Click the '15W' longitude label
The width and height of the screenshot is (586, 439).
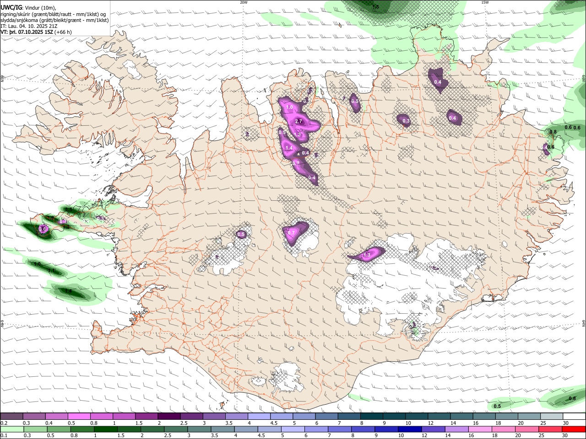[x=485, y=2]
